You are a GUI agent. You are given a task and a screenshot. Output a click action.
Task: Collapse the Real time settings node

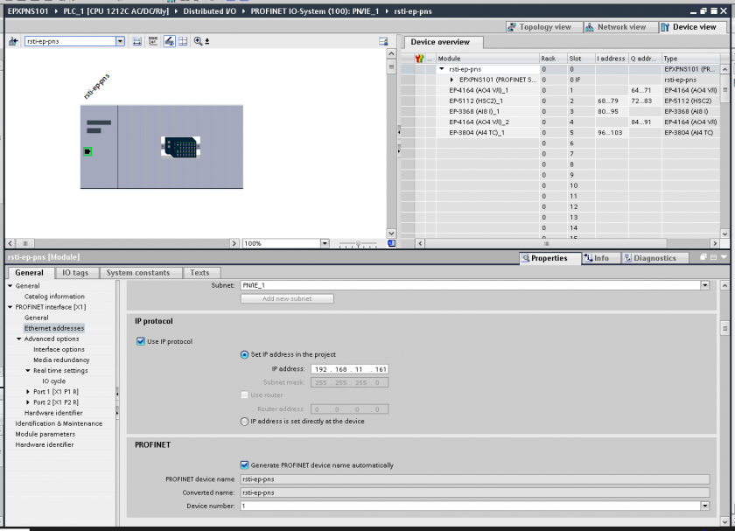pos(28,370)
